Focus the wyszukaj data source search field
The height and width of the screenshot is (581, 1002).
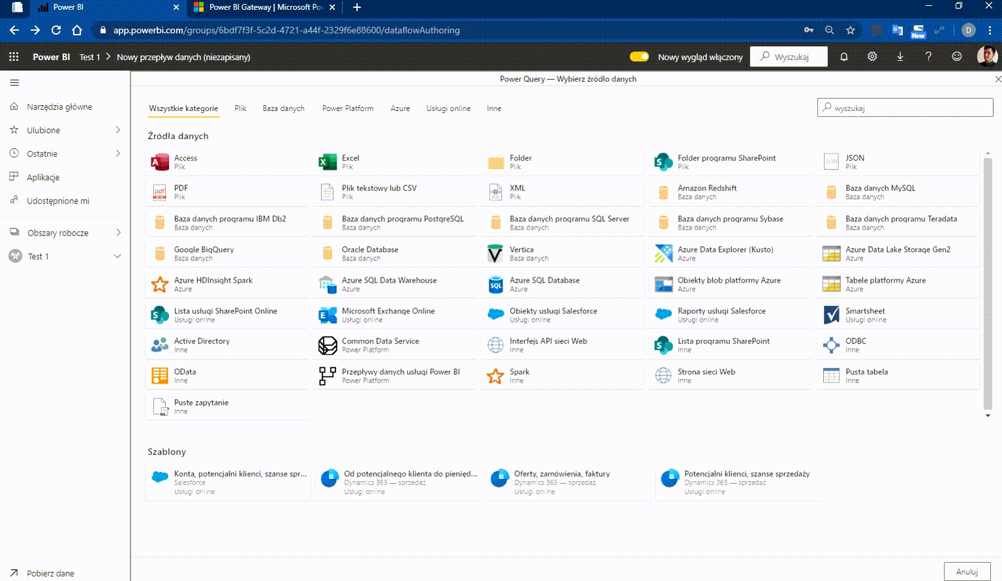905,108
